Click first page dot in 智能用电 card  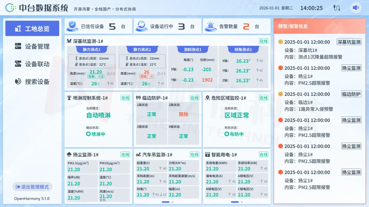pyautogui.click(x=235, y=202)
